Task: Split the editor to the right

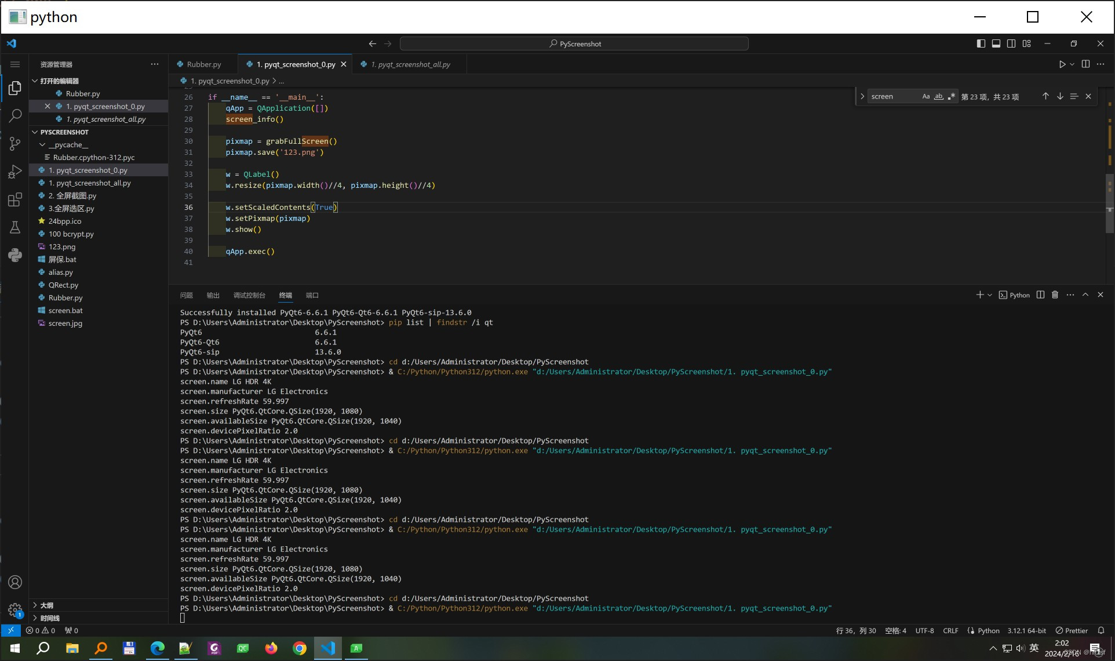Action: click(1085, 64)
